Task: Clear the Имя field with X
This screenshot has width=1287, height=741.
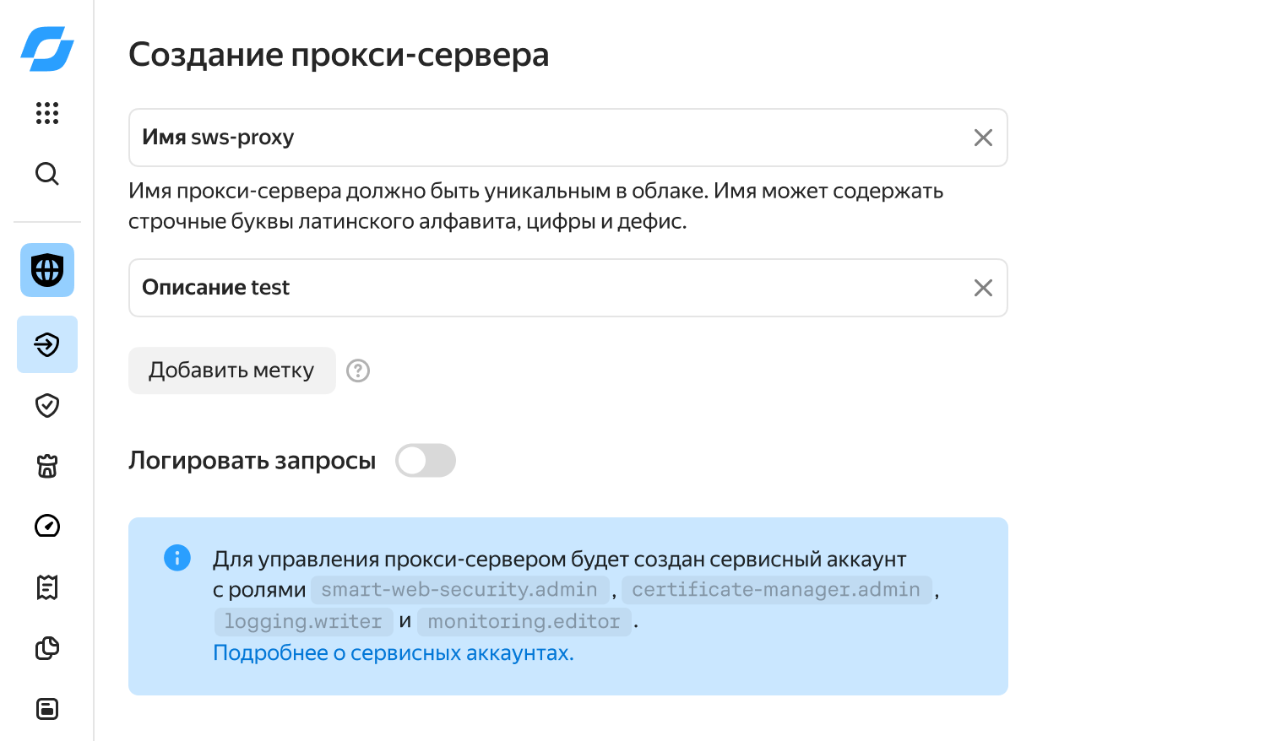Action: tap(983, 138)
